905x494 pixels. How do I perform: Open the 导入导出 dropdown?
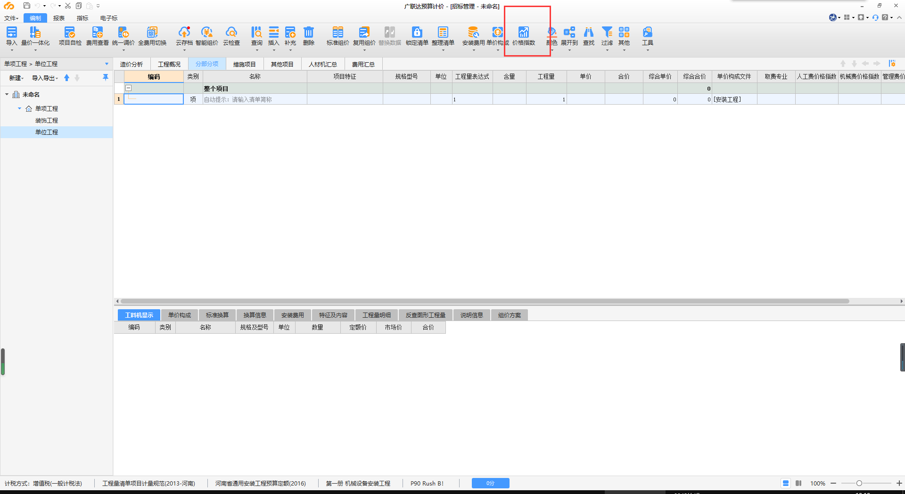click(x=45, y=78)
